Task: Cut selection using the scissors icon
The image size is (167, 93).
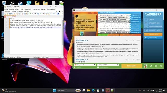Action: [x=22, y=14]
